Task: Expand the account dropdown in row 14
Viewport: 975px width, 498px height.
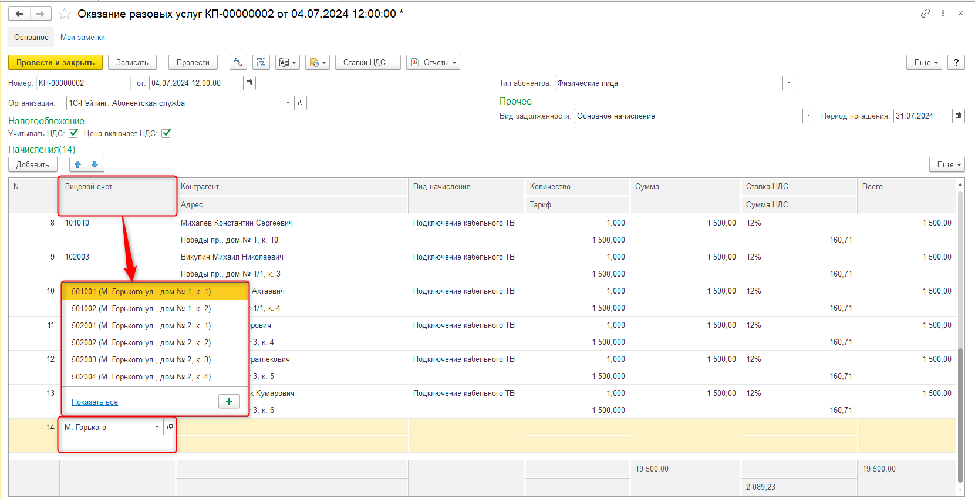Action: [157, 427]
